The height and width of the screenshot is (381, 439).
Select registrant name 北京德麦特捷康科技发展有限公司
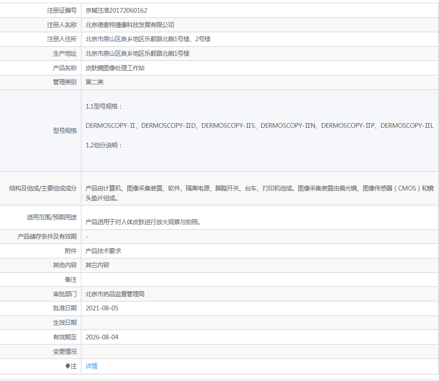click(x=130, y=25)
